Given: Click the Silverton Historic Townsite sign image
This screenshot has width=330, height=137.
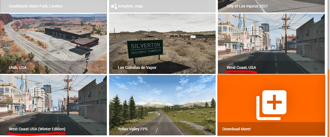Looking at the screenshot, I should pyautogui.click(x=145, y=49).
